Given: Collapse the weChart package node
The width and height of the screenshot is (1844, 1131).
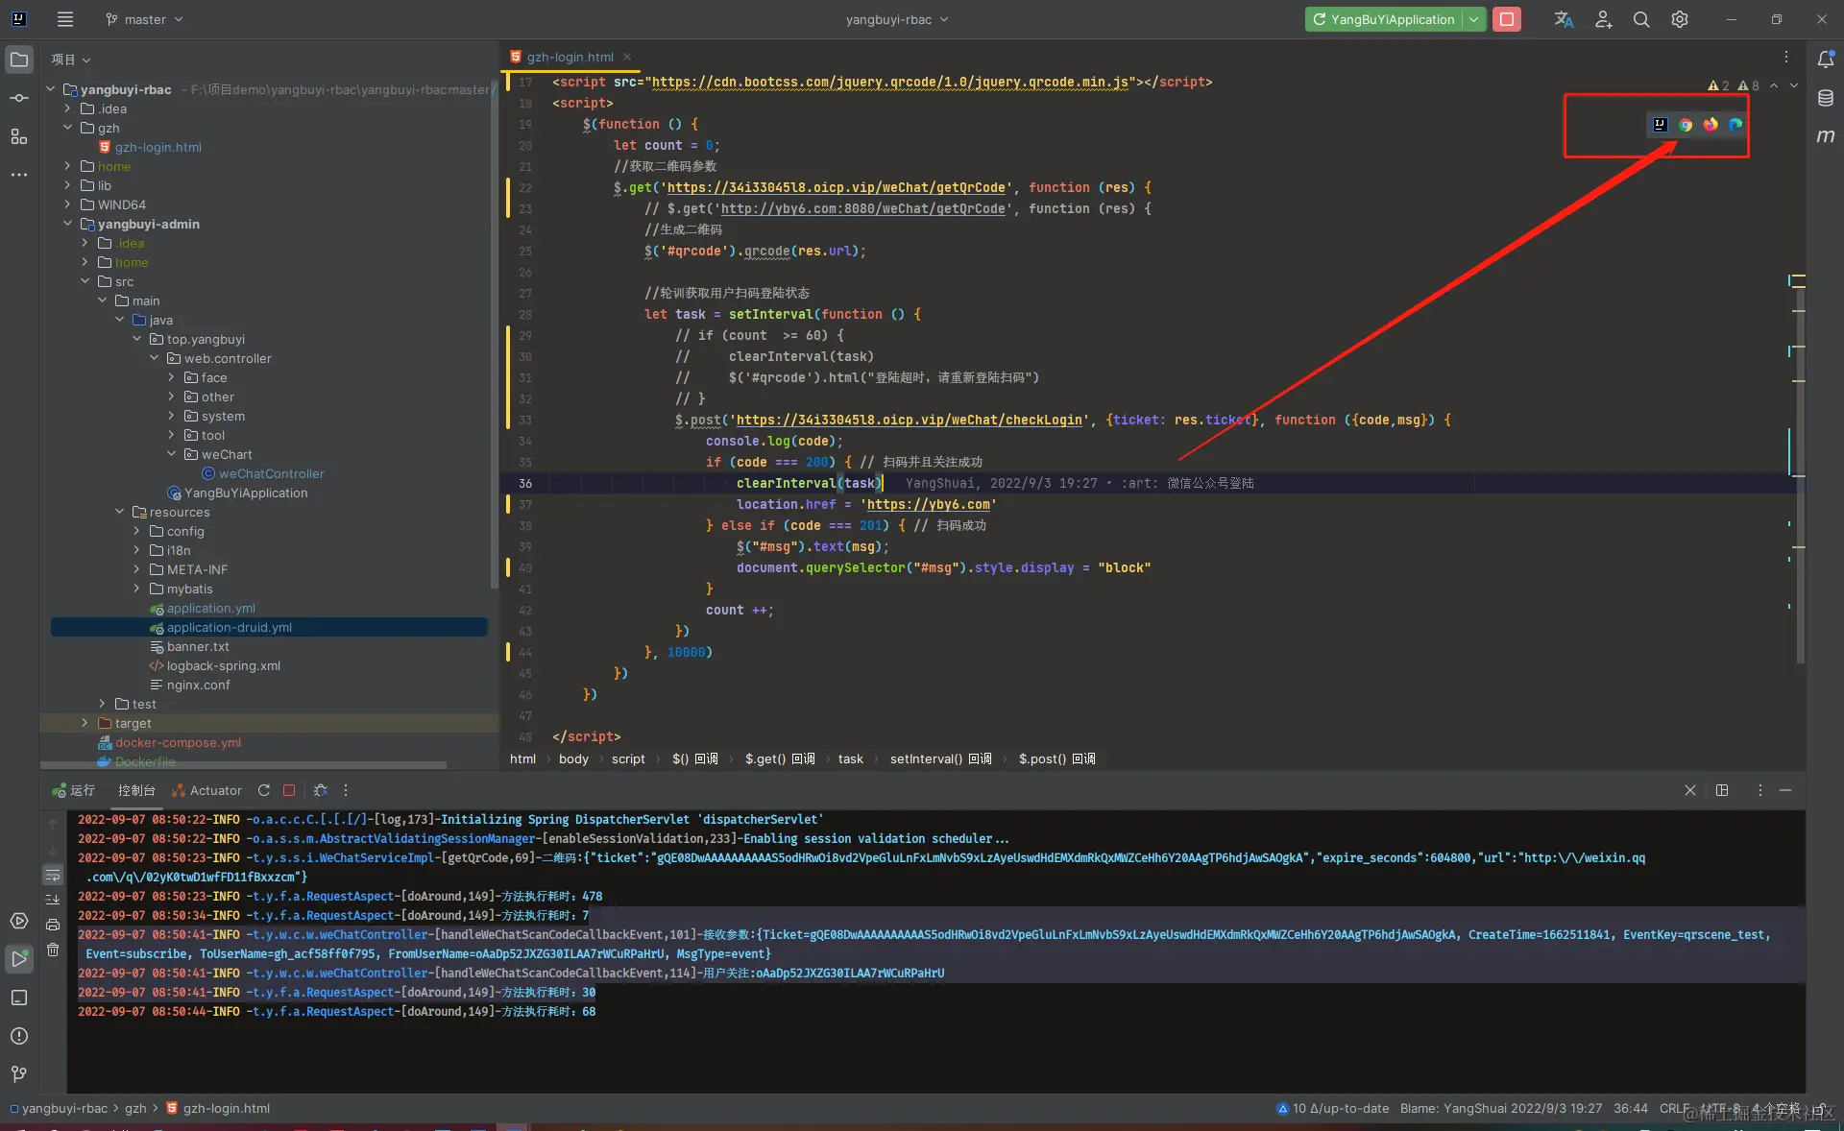Looking at the screenshot, I should (172, 454).
